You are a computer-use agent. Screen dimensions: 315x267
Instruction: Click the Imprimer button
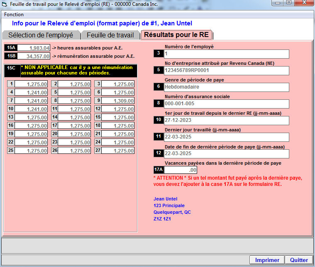coord(267,260)
